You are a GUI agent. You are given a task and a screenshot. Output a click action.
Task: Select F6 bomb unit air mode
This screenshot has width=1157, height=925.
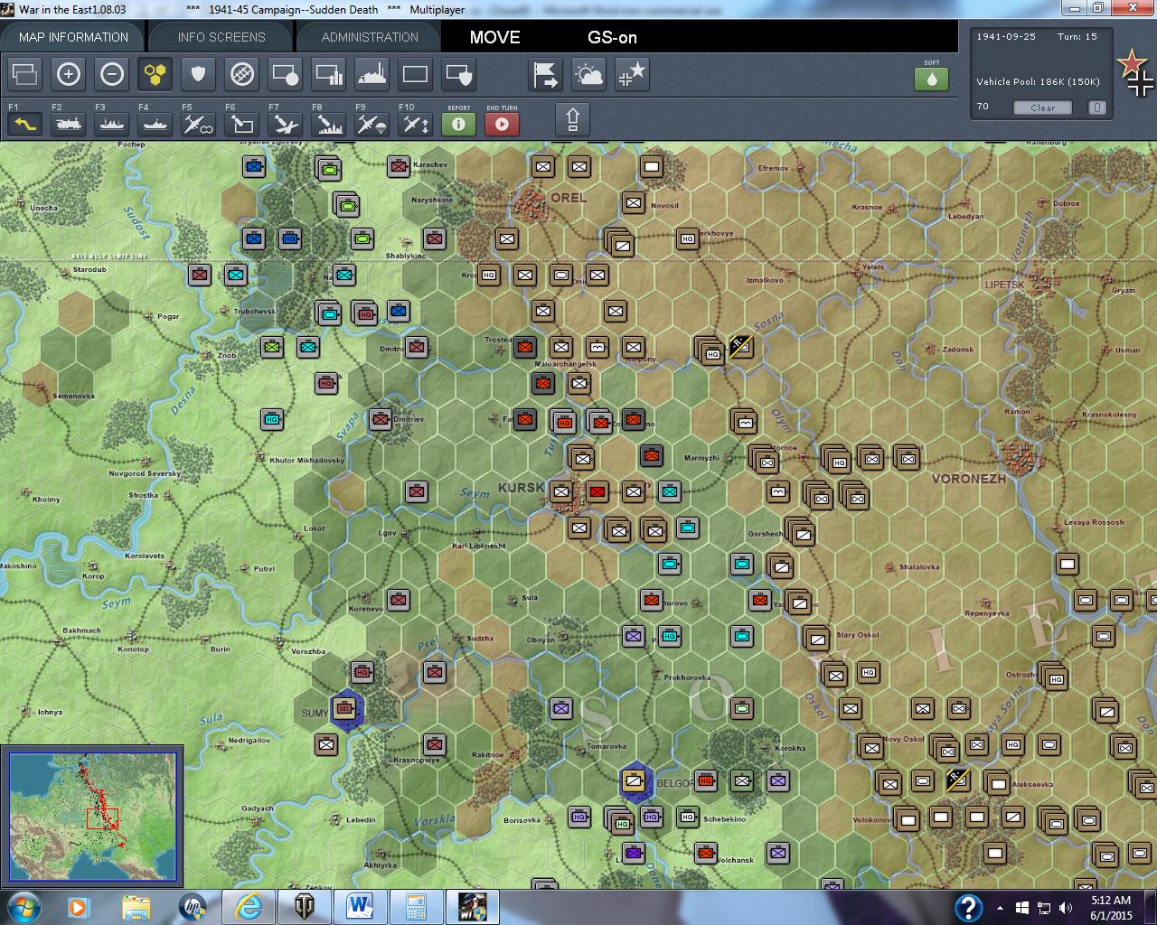[242, 124]
